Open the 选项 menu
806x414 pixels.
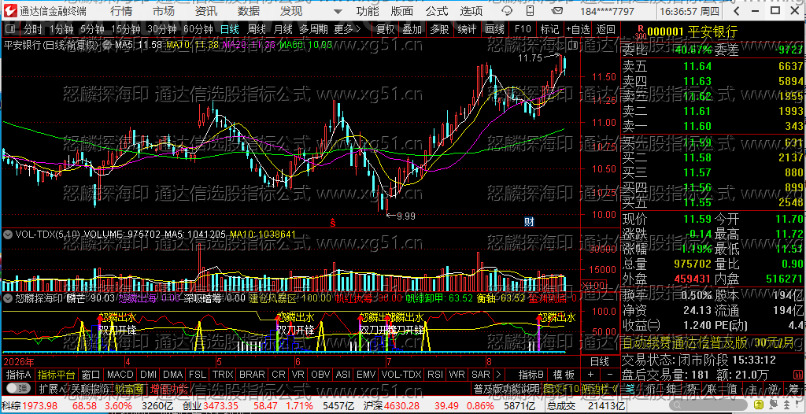pyautogui.click(x=471, y=11)
